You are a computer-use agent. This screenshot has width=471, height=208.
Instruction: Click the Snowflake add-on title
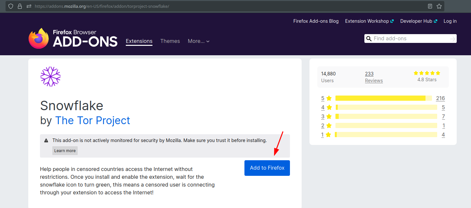click(72, 106)
